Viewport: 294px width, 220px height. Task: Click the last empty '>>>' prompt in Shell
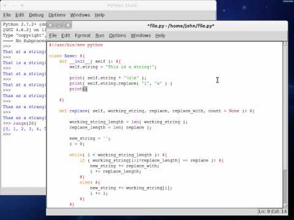(7, 134)
